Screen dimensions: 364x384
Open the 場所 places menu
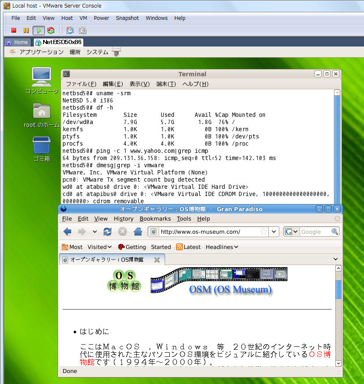point(75,52)
